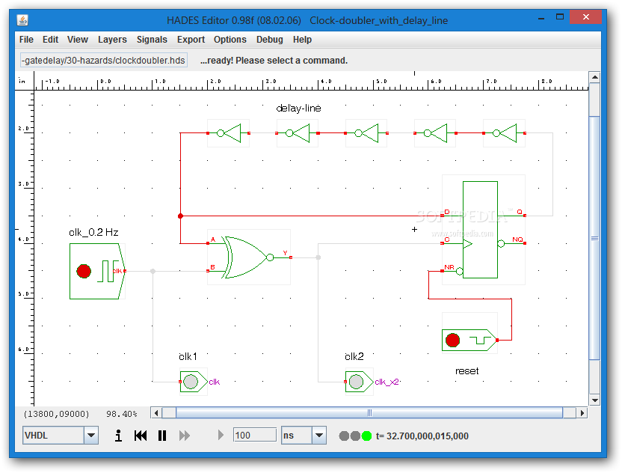Screen dimensions: 622x473
Task: Click the simulator info 'i' icon
Action: (x=118, y=436)
